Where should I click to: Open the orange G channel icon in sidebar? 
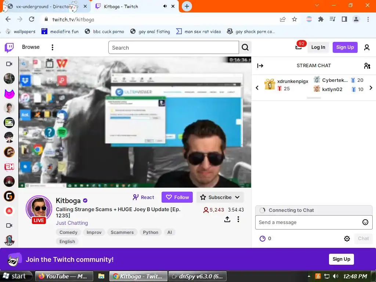[9, 196]
